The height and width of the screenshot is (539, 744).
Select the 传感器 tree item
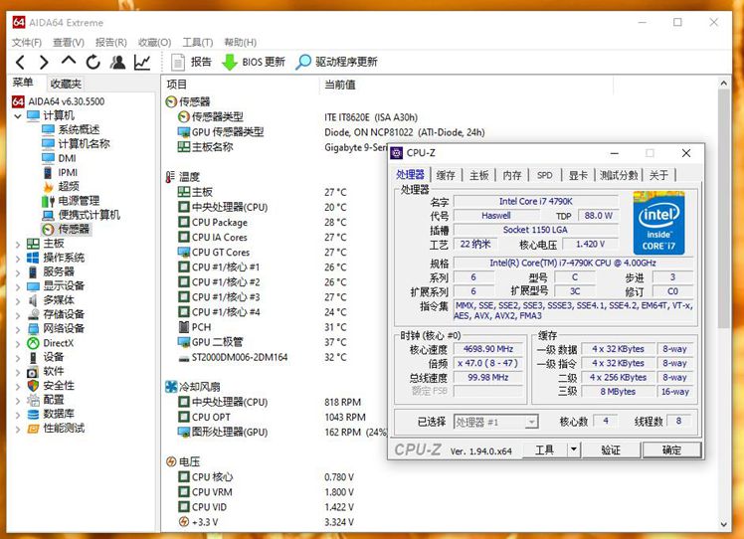click(66, 229)
